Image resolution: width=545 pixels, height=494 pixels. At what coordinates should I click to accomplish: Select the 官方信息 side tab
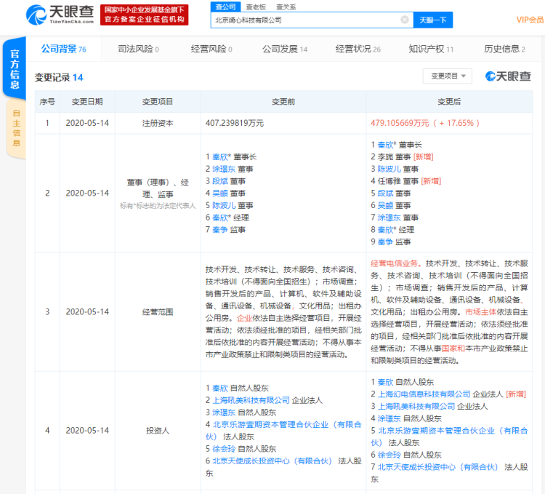coord(15,70)
